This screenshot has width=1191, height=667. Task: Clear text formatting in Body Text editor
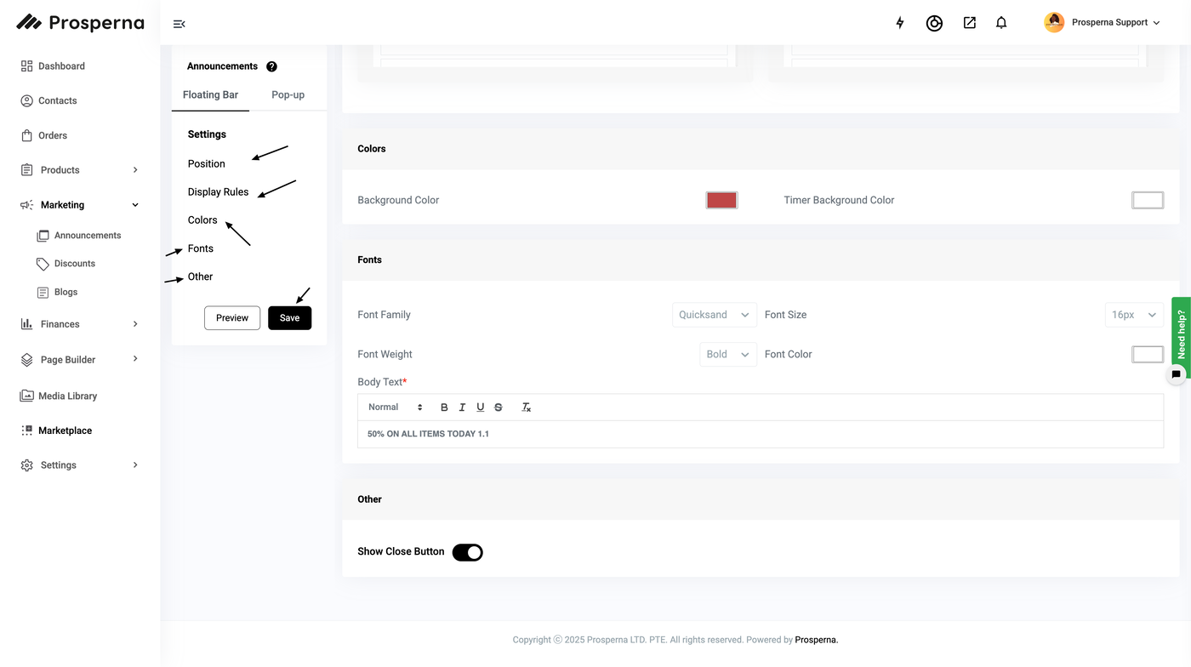(x=526, y=408)
